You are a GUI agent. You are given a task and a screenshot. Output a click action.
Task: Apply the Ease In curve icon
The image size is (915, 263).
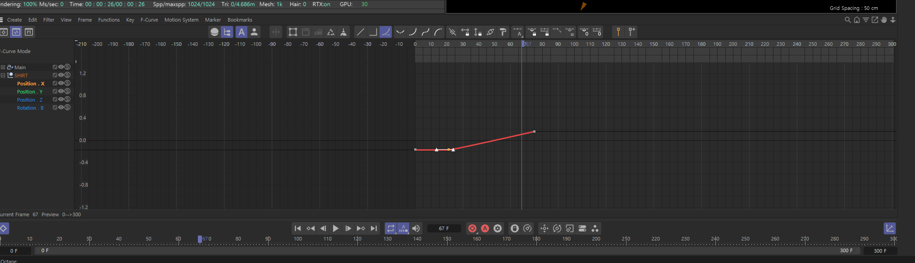click(x=412, y=32)
